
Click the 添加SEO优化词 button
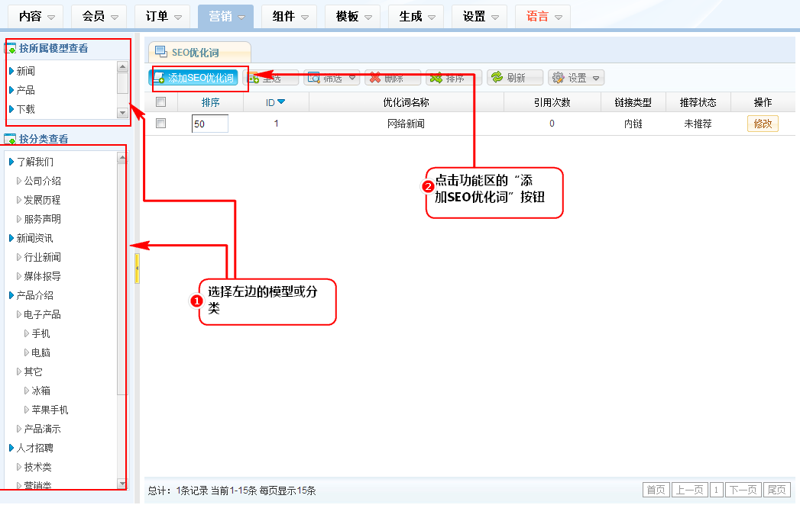(x=193, y=78)
